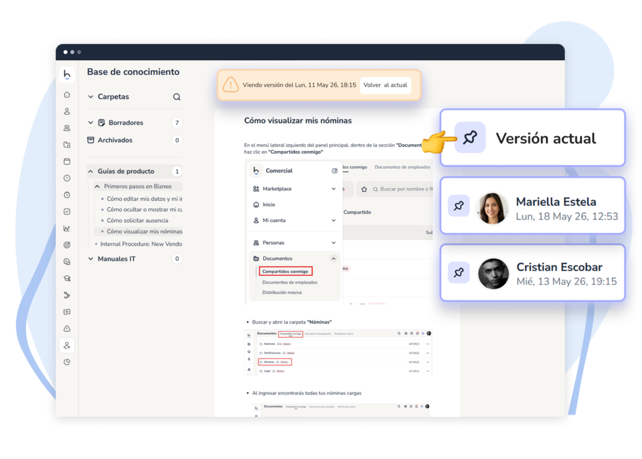
Task: Open the payroll money icon in sidebar
Action: [x=67, y=312]
